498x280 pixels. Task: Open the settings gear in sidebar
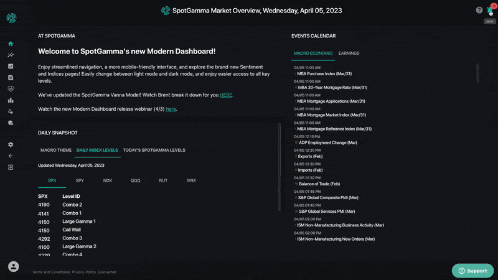(x=11, y=144)
